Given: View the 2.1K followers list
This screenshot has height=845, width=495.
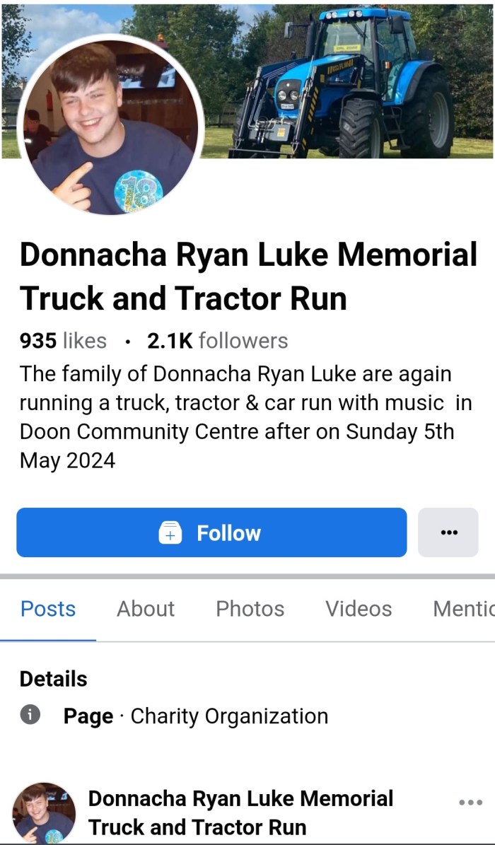Looking at the screenshot, I should (217, 341).
